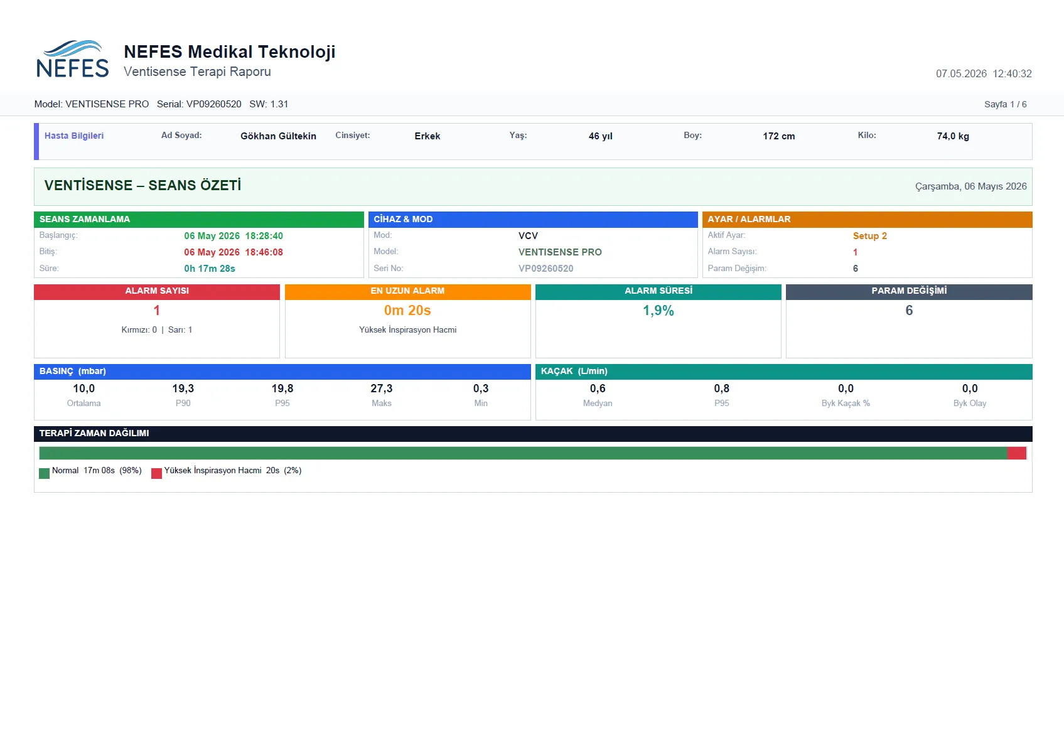Click the duration value "0h 17m 28s"
The height and width of the screenshot is (750, 1064).
pyautogui.click(x=210, y=269)
